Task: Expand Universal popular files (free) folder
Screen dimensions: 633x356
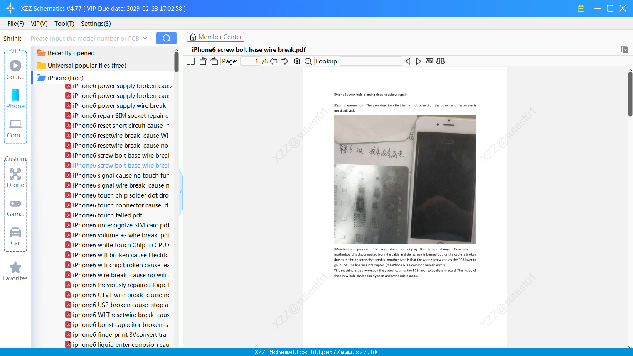Action: pos(87,66)
